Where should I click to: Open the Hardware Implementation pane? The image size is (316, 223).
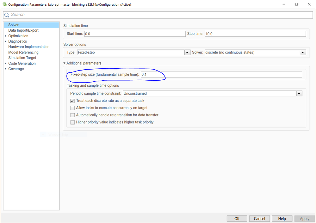(x=29, y=47)
